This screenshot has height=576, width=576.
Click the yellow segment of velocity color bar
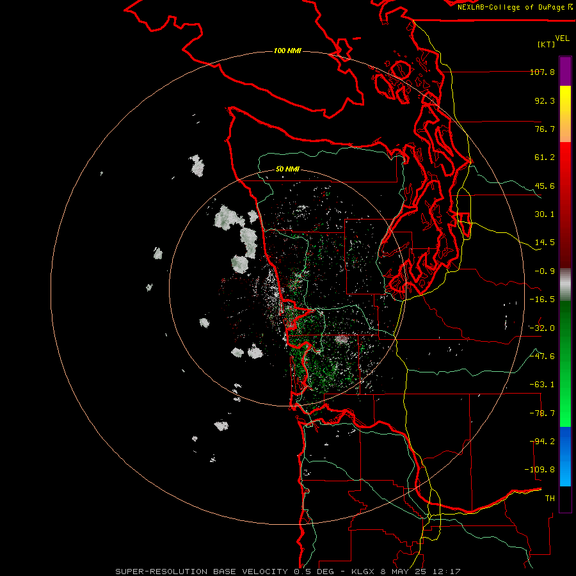pyautogui.click(x=565, y=114)
